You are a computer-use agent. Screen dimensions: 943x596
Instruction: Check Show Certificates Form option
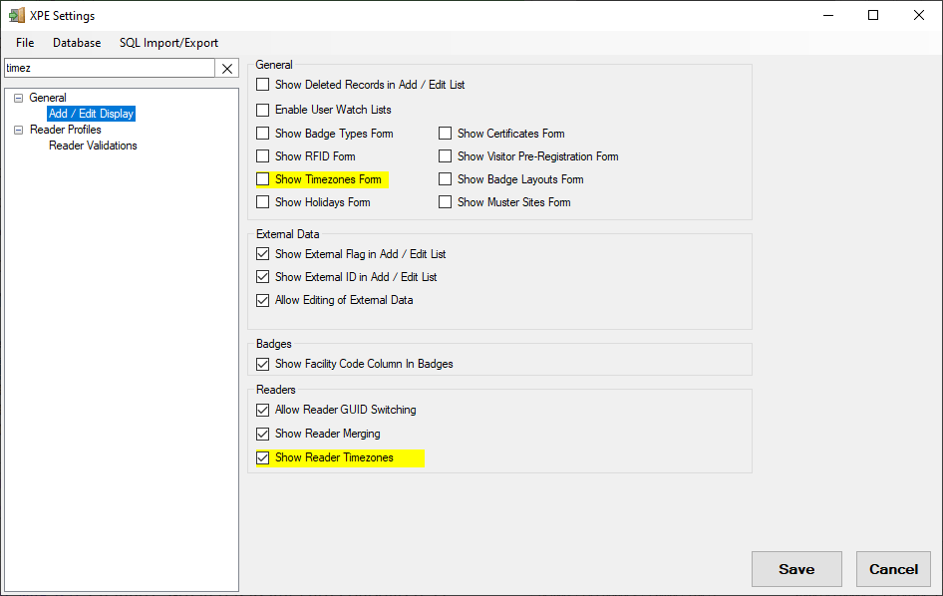(446, 133)
